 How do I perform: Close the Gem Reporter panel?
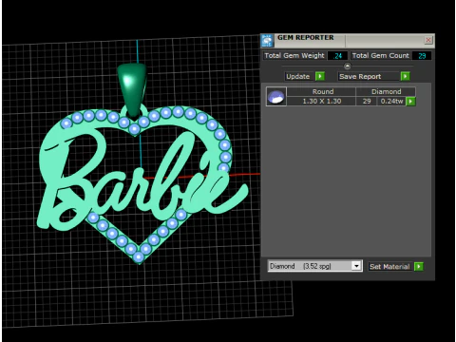428,40
